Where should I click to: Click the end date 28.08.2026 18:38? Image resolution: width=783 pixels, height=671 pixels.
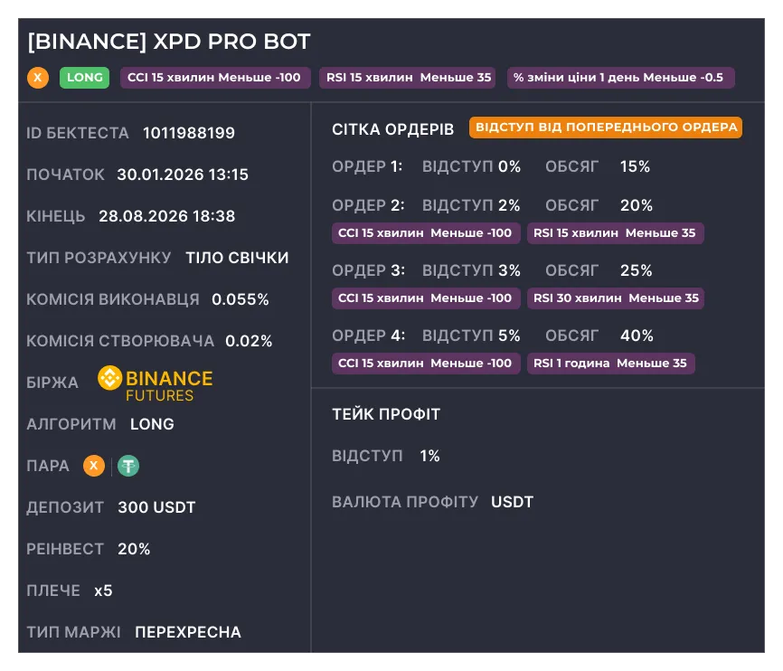166,216
